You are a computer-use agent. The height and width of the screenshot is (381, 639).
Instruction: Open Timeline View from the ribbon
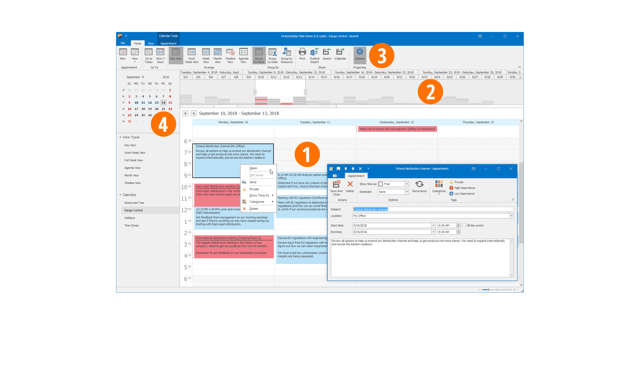point(230,56)
